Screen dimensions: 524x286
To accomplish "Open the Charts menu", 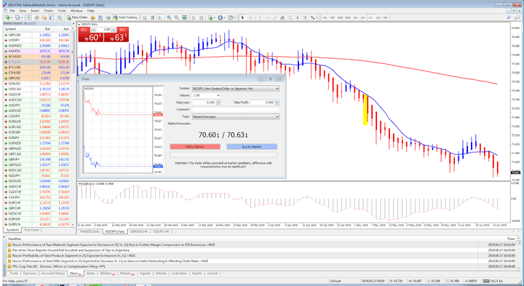I will 49,11.
